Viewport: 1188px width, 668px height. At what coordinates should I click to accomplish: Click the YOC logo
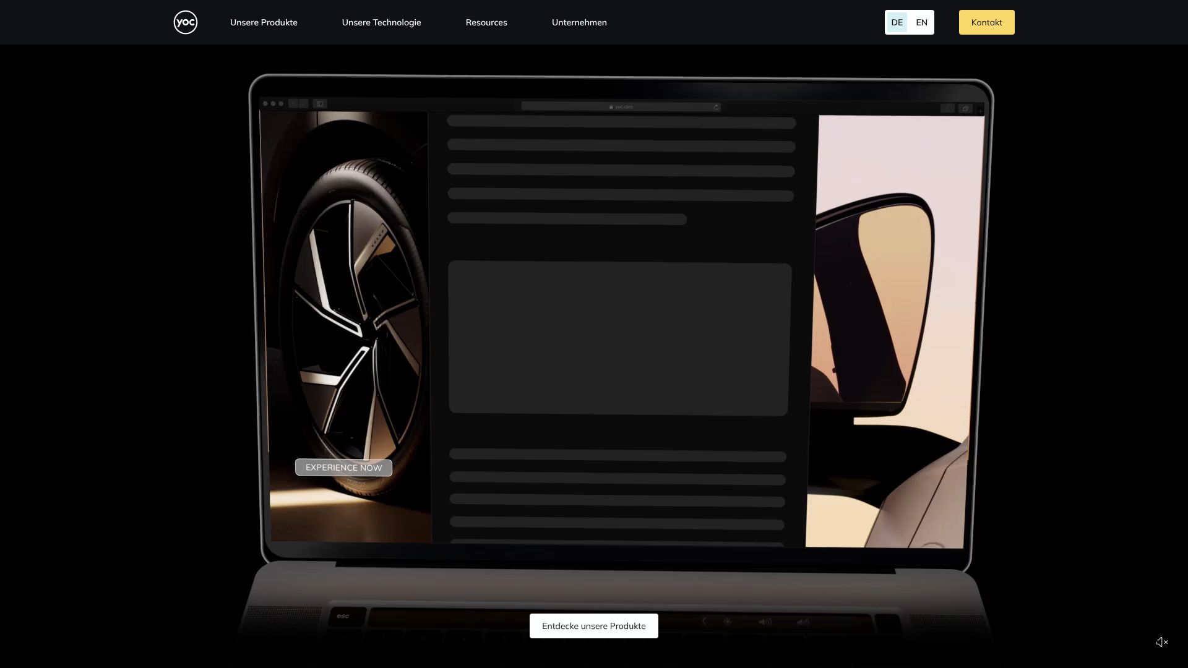pos(185,22)
